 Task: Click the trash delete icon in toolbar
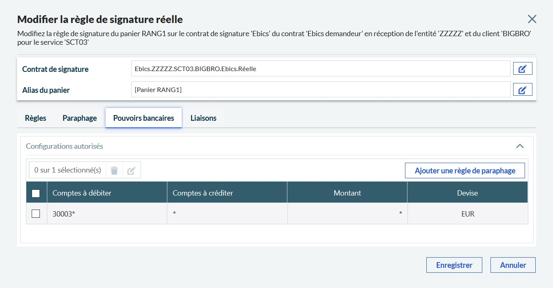coord(114,170)
